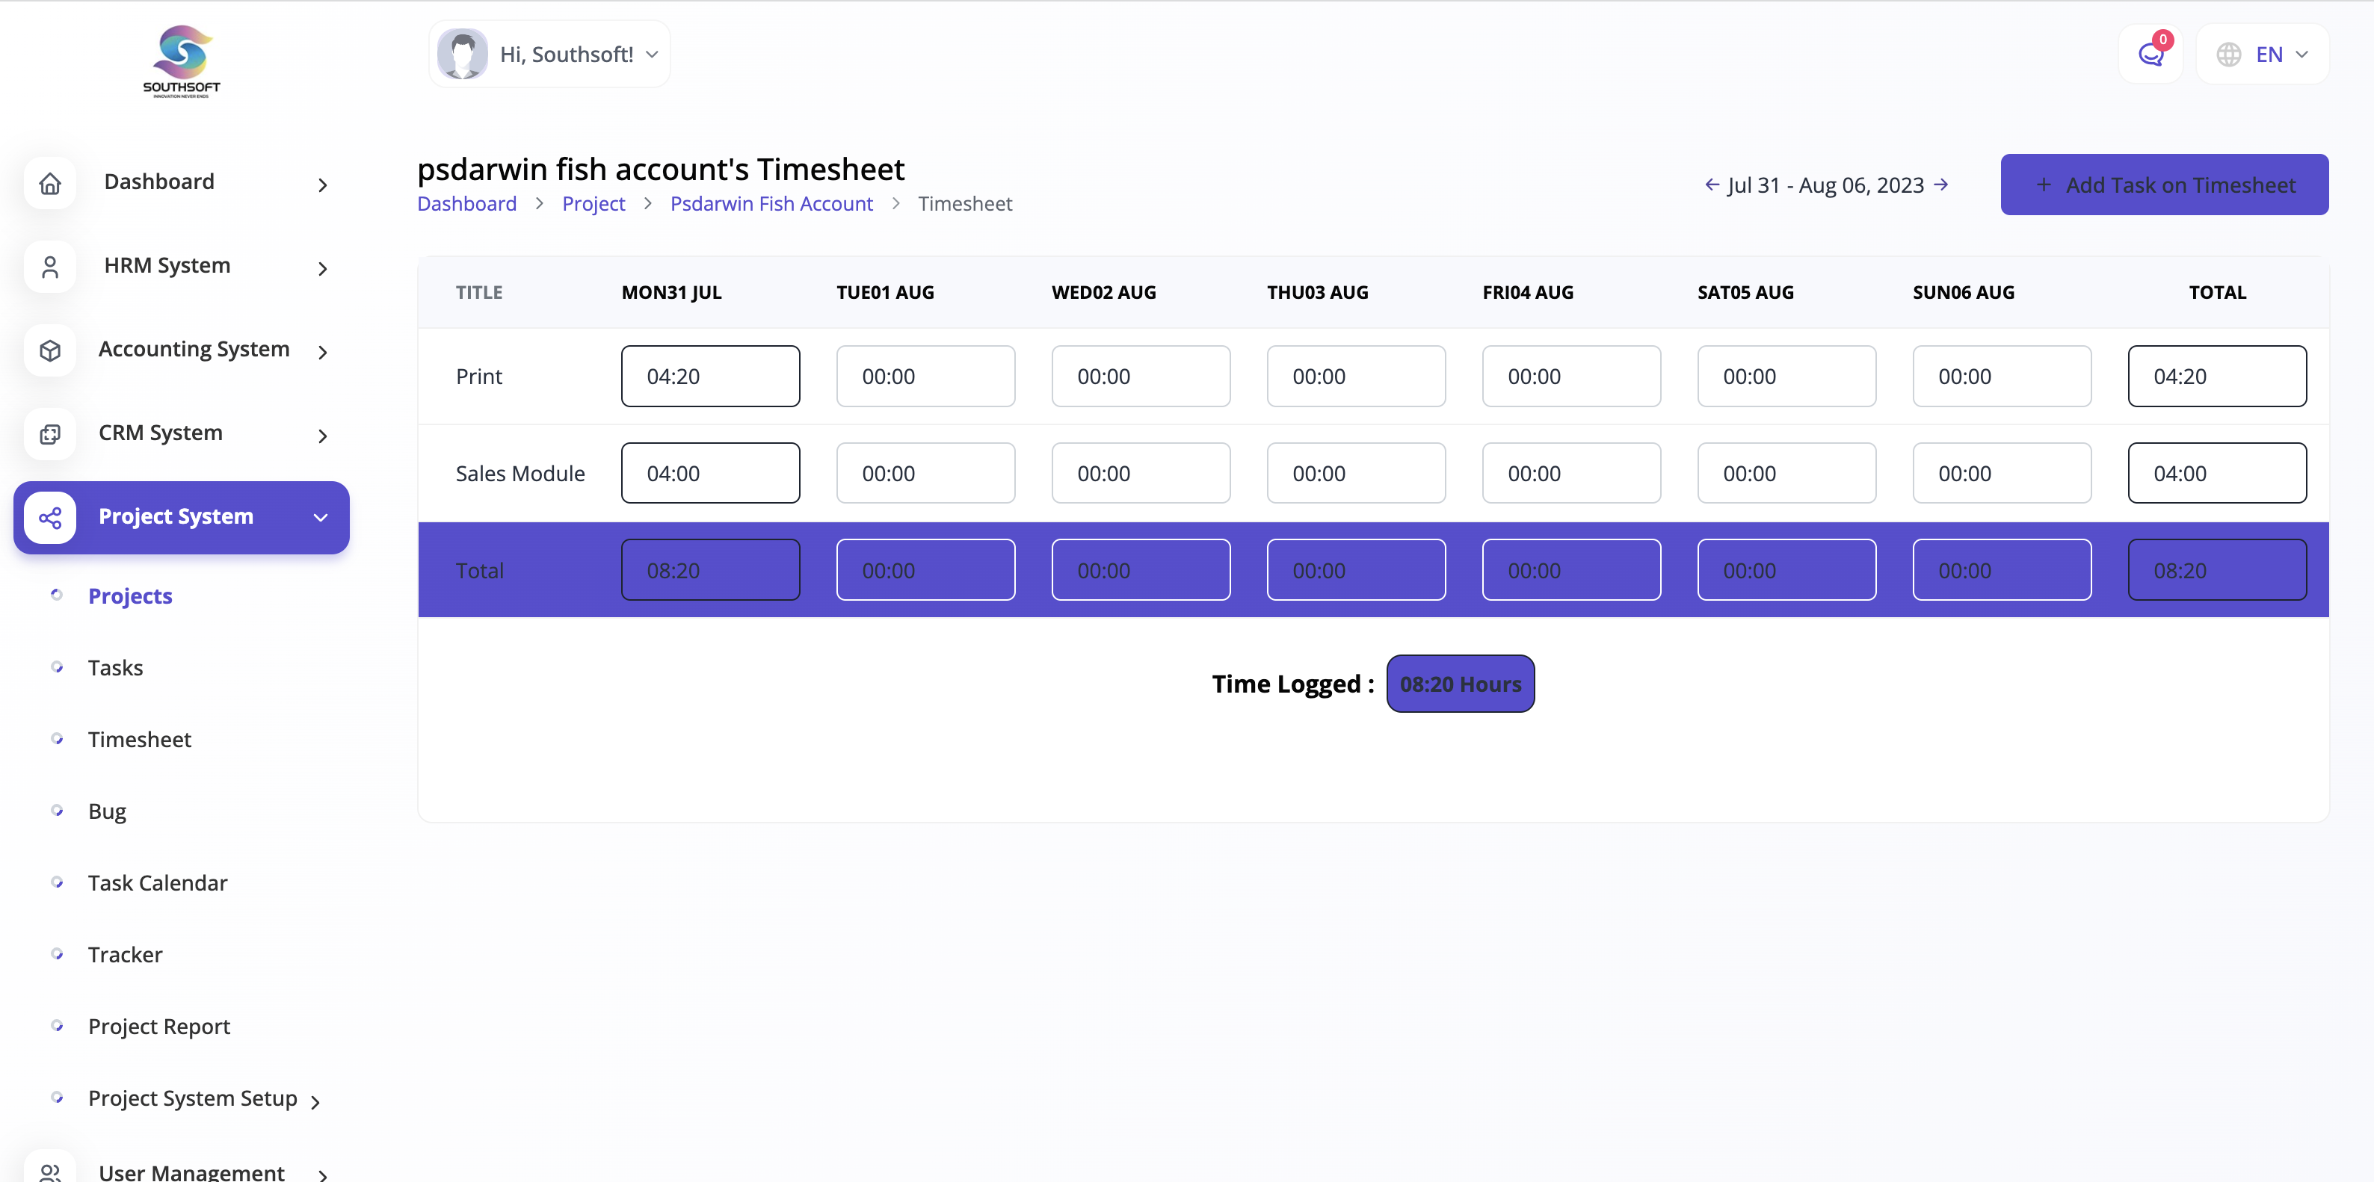The width and height of the screenshot is (2374, 1182).
Task: Click the Project System share icon
Action: pos(50,518)
